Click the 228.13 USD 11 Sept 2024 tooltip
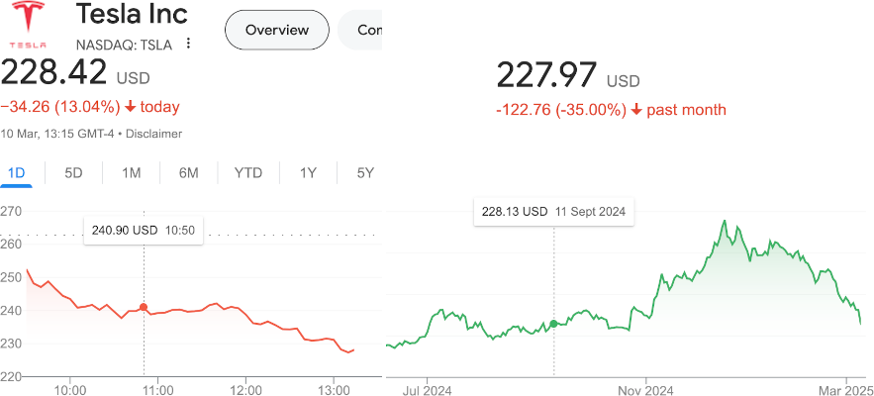874x396 pixels. (x=553, y=211)
